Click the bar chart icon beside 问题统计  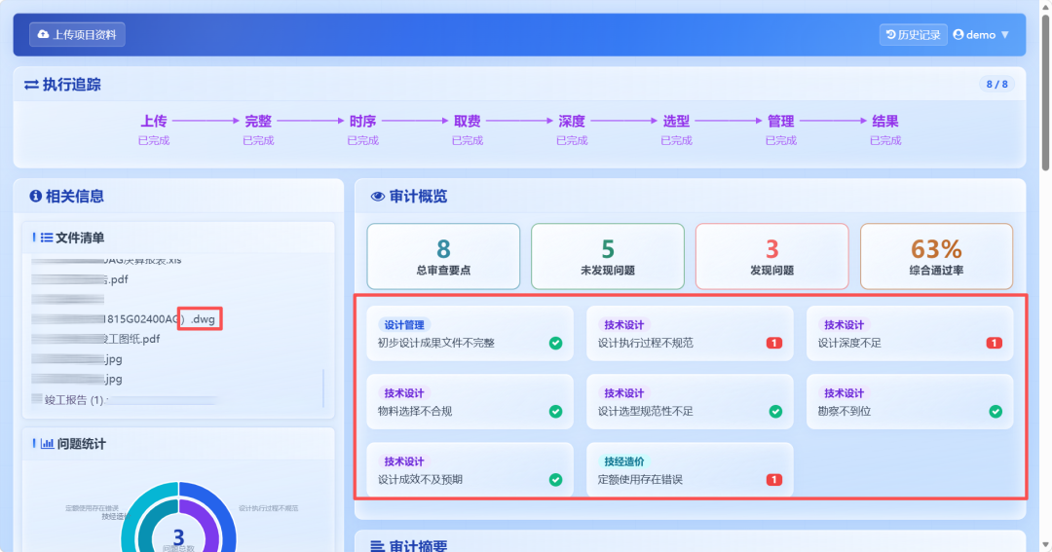(x=47, y=443)
